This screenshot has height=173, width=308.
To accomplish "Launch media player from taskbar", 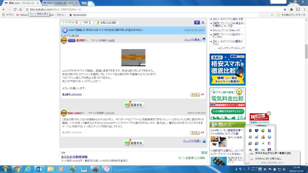I will tap(61, 169).
